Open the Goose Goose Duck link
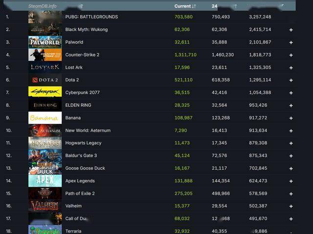This screenshot has width=313, height=234. pyautogui.click(x=85, y=168)
